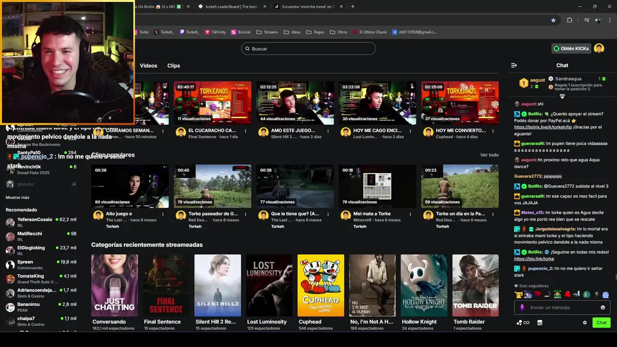This screenshot has width=617, height=347.
Task: Open the channel points infinity icon
Action: [523, 323]
